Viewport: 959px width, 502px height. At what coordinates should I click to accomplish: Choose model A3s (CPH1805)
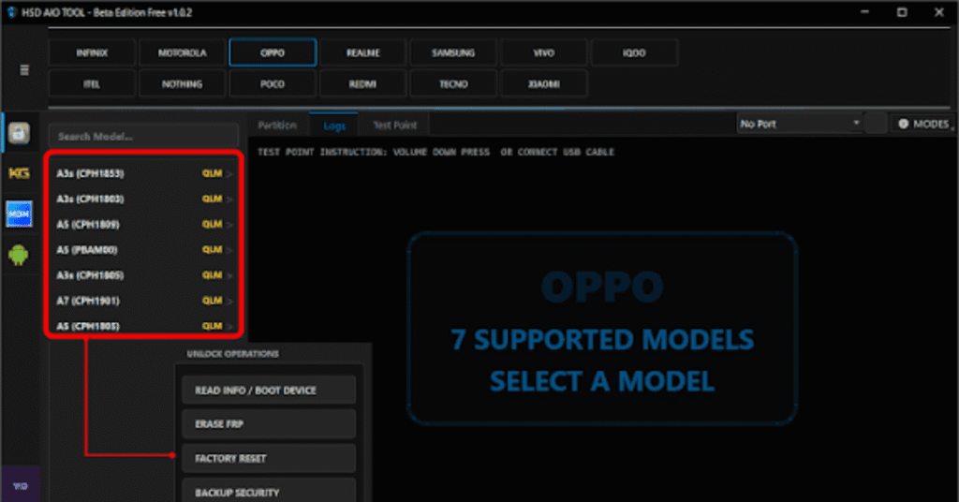pos(144,275)
